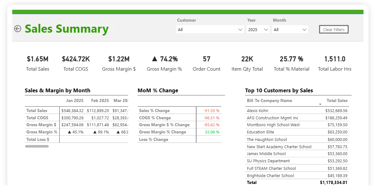The width and height of the screenshot is (377, 194).
Task: Click the Loss % Change row label
Action: 154,139
